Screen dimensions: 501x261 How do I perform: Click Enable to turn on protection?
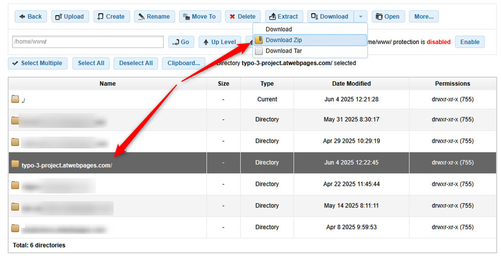pyautogui.click(x=469, y=42)
